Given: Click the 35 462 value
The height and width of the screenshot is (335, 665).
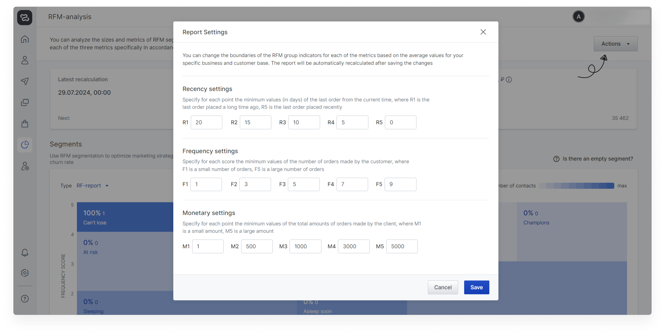Looking at the screenshot, I should click(620, 118).
